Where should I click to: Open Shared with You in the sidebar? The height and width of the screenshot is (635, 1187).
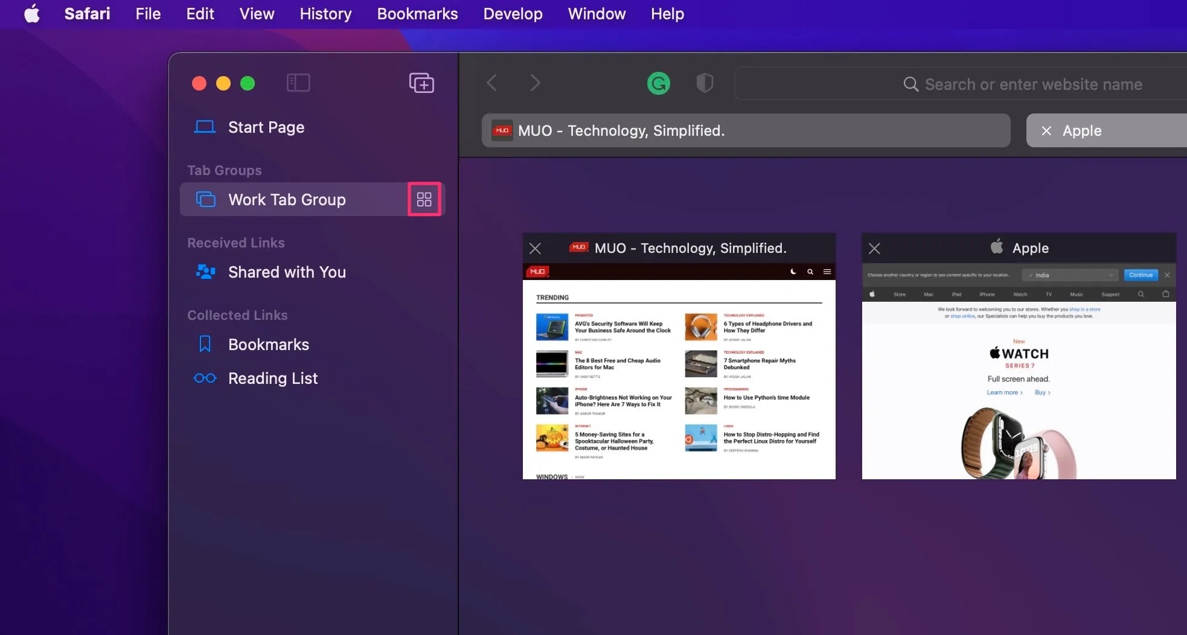pos(286,272)
